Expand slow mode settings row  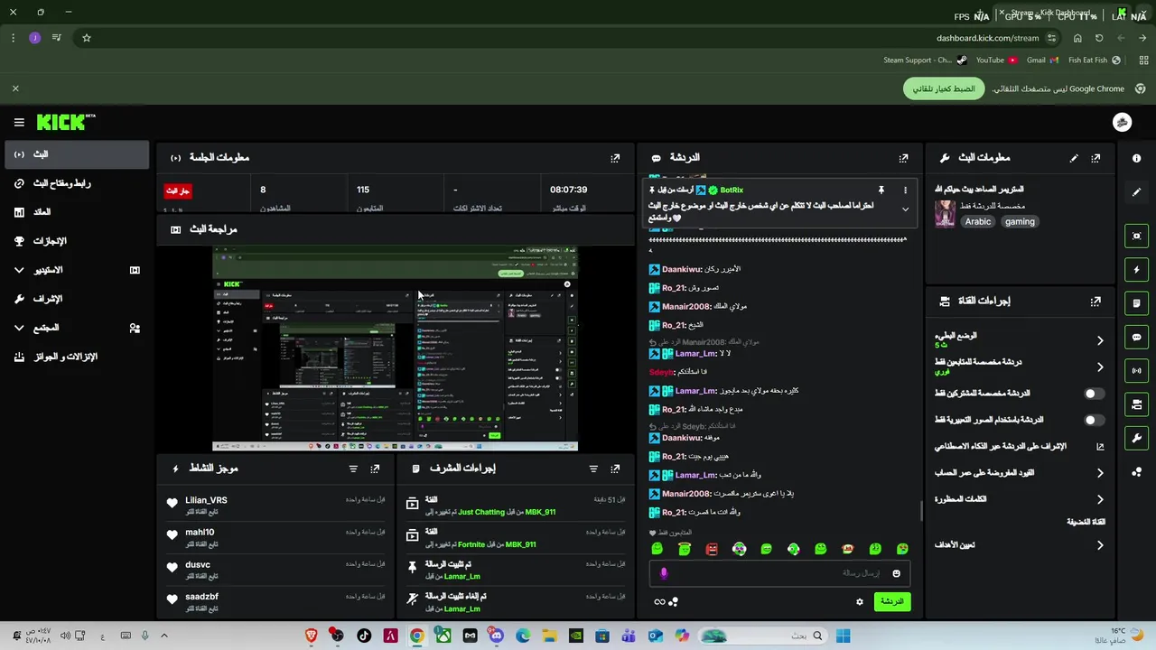pyautogui.click(x=1020, y=339)
